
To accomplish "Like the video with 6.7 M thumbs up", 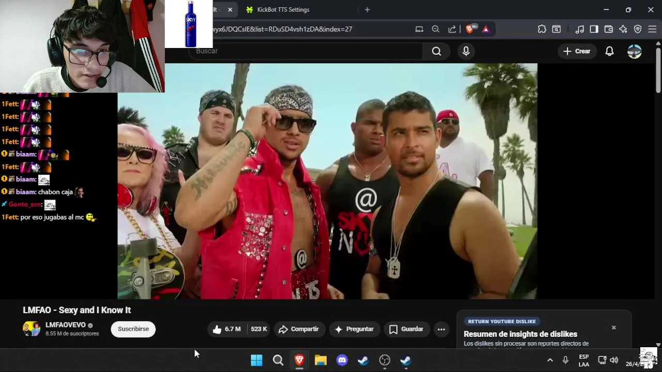I will (227, 329).
